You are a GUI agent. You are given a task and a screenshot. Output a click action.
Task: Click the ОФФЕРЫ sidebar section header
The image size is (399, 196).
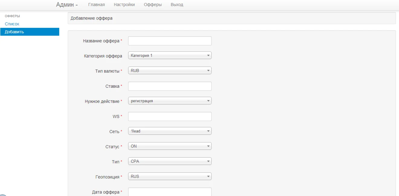tap(12, 16)
